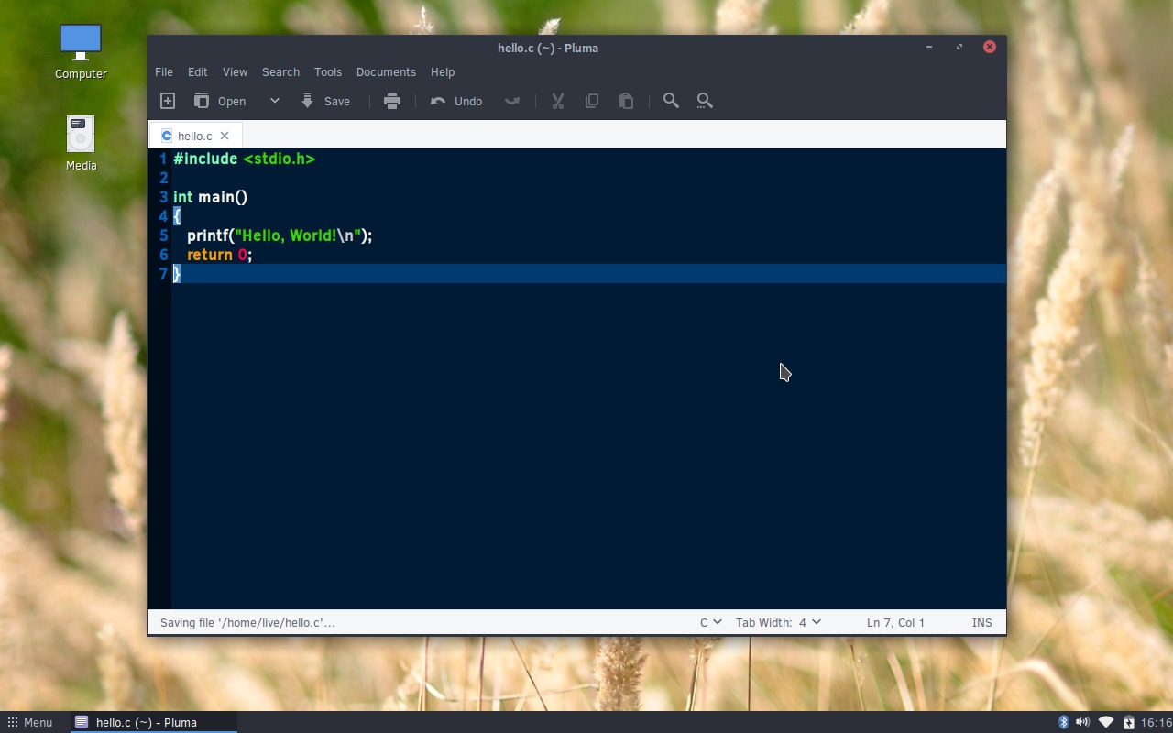The height and width of the screenshot is (733, 1173).
Task: Adjust volume from the system tray
Action: point(1082,722)
